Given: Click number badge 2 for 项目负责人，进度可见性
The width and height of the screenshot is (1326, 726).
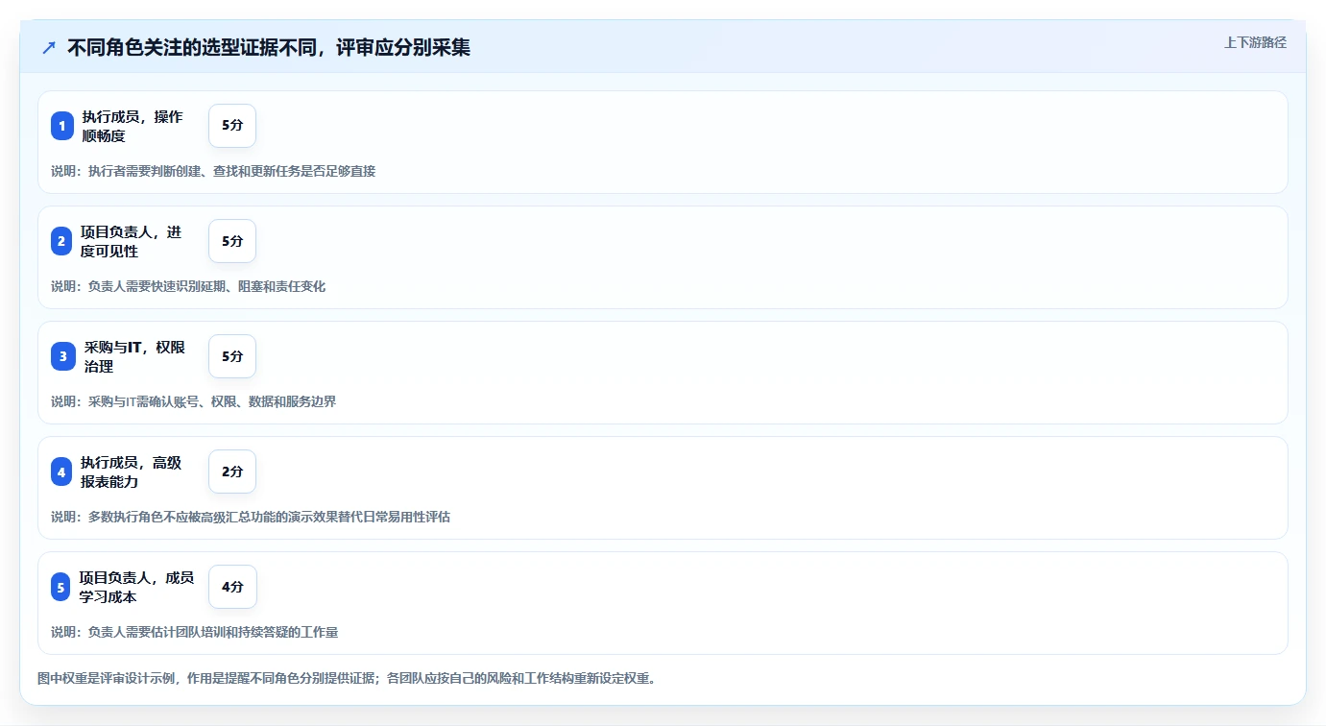Looking at the screenshot, I should [x=61, y=241].
